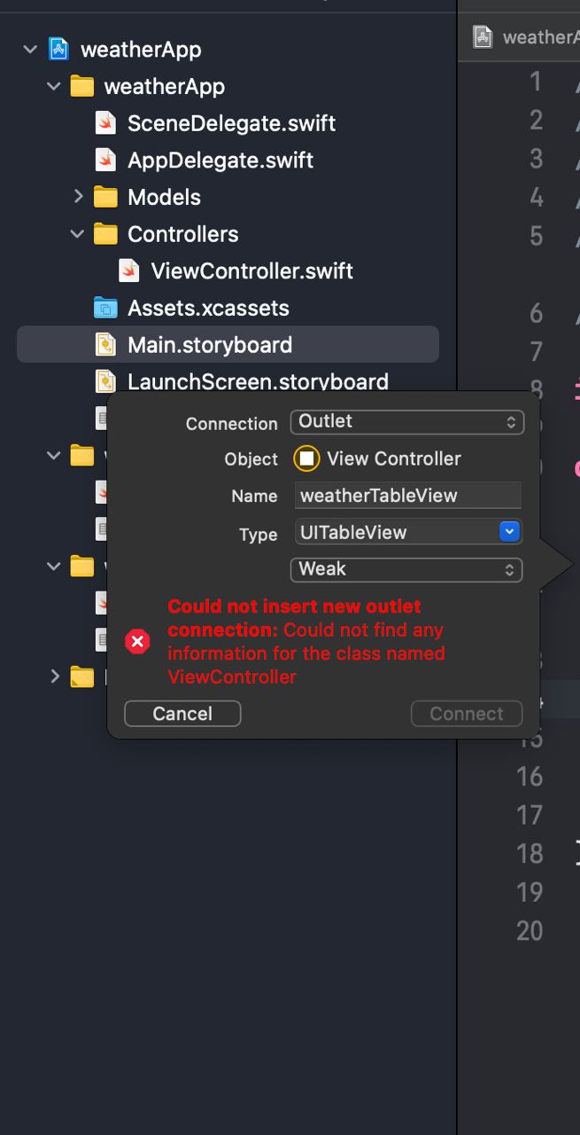The image size is (580, 1135).
Task: Open the Type UITableView combo box arrow
Action: pos(509,532)
